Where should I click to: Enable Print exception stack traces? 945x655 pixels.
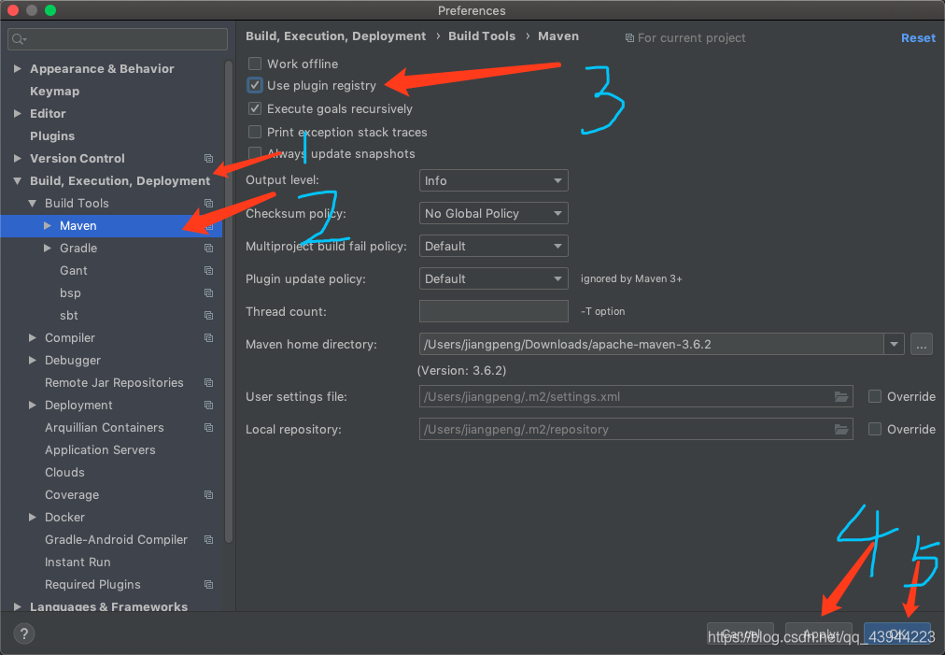(255, 132)
